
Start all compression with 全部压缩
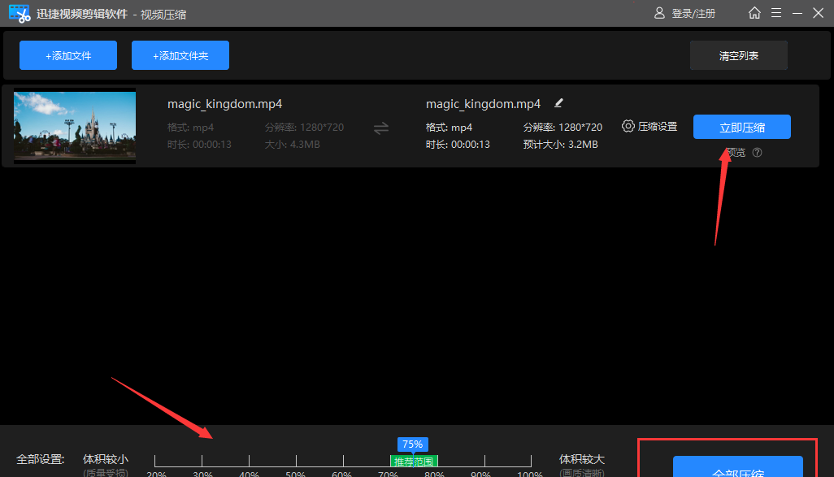pos(738,466)
